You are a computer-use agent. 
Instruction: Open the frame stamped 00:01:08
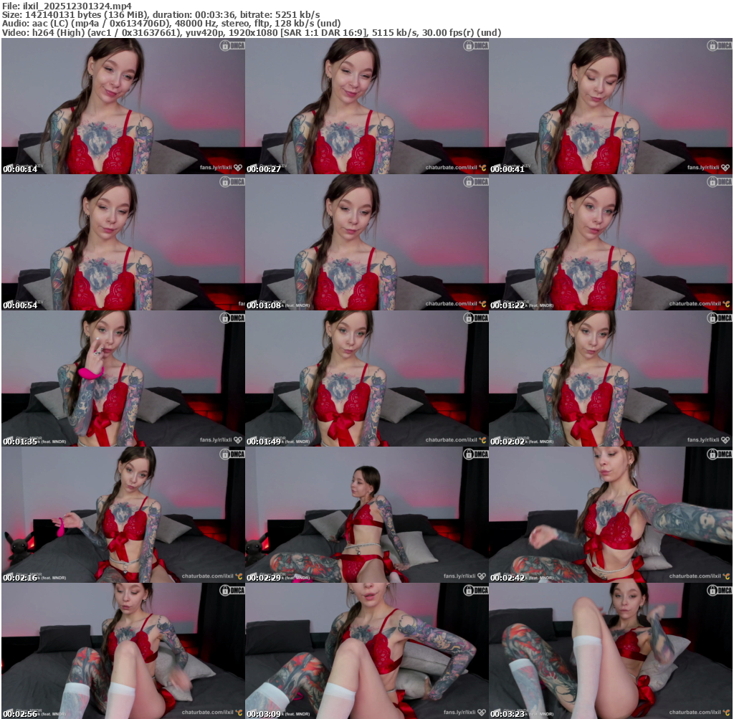(x=366, y=242)
